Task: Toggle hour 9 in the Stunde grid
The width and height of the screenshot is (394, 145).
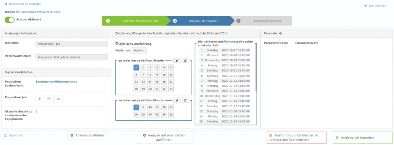Action: click(157, 75)
